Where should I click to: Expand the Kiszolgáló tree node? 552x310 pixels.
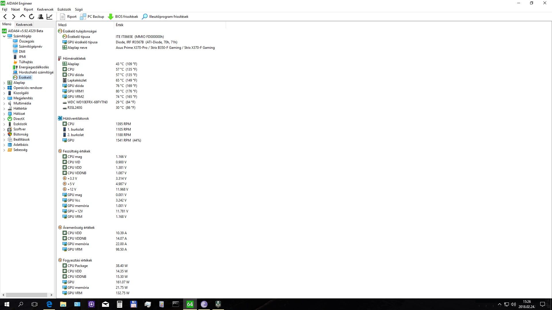(4, 93)
